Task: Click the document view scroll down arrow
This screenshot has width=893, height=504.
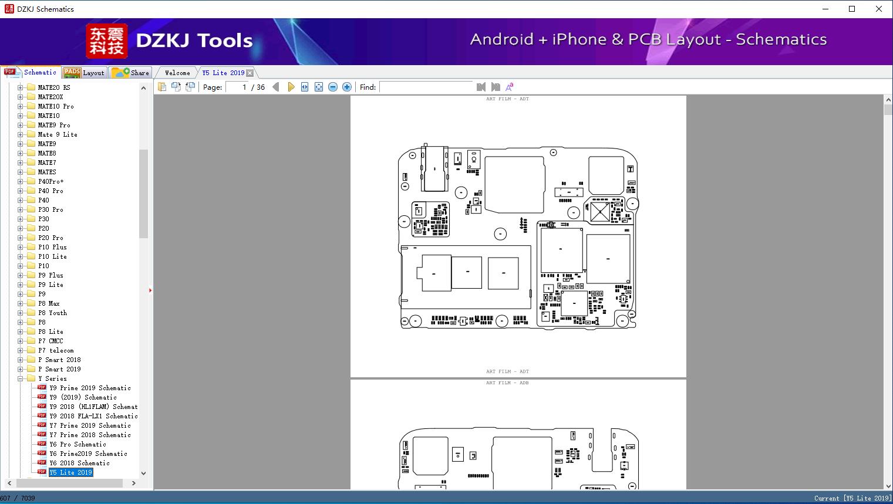Action: point(888,486)
